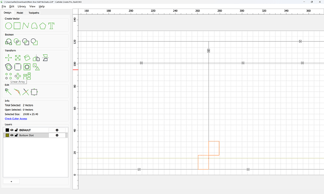Mirror selection across the horizontal axis
The height and width of the screenshot is (194, 324).
[45, 58]
